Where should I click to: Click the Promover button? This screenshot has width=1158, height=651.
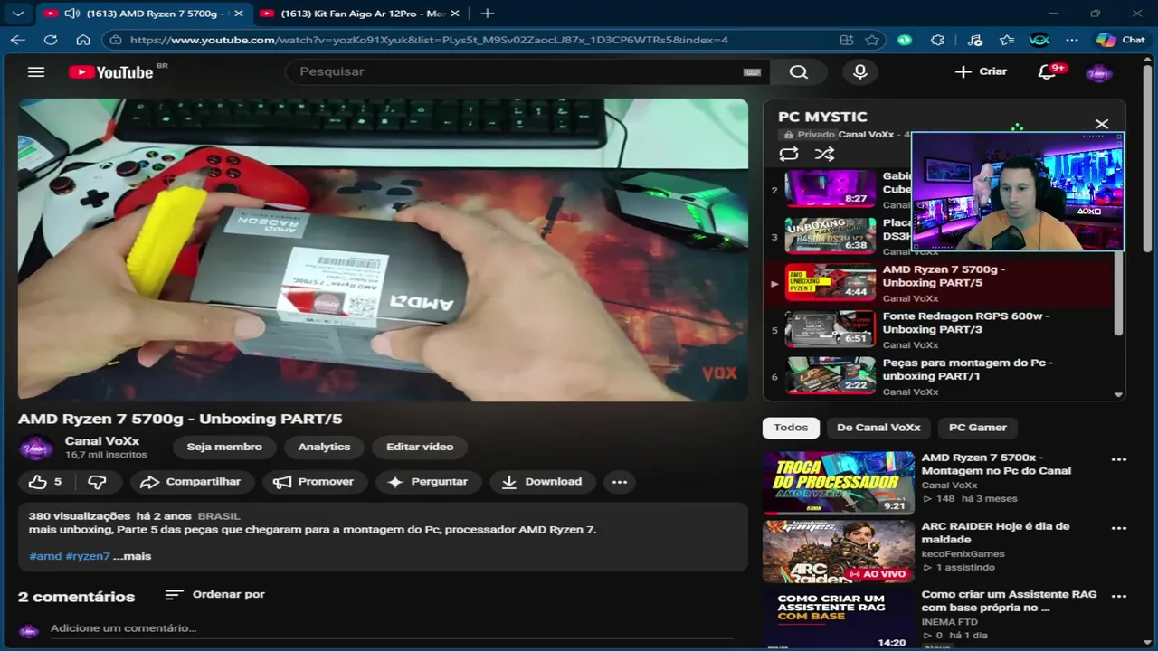click(x=315, y=482)
